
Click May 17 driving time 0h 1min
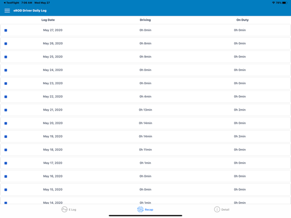(145, 163)
